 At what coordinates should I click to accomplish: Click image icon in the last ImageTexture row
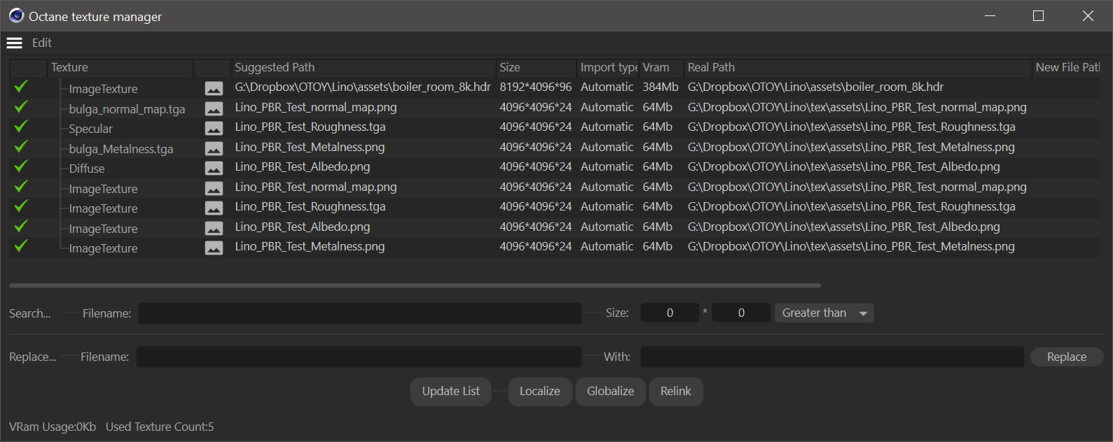pyautogui.click(x=214, y=248)
